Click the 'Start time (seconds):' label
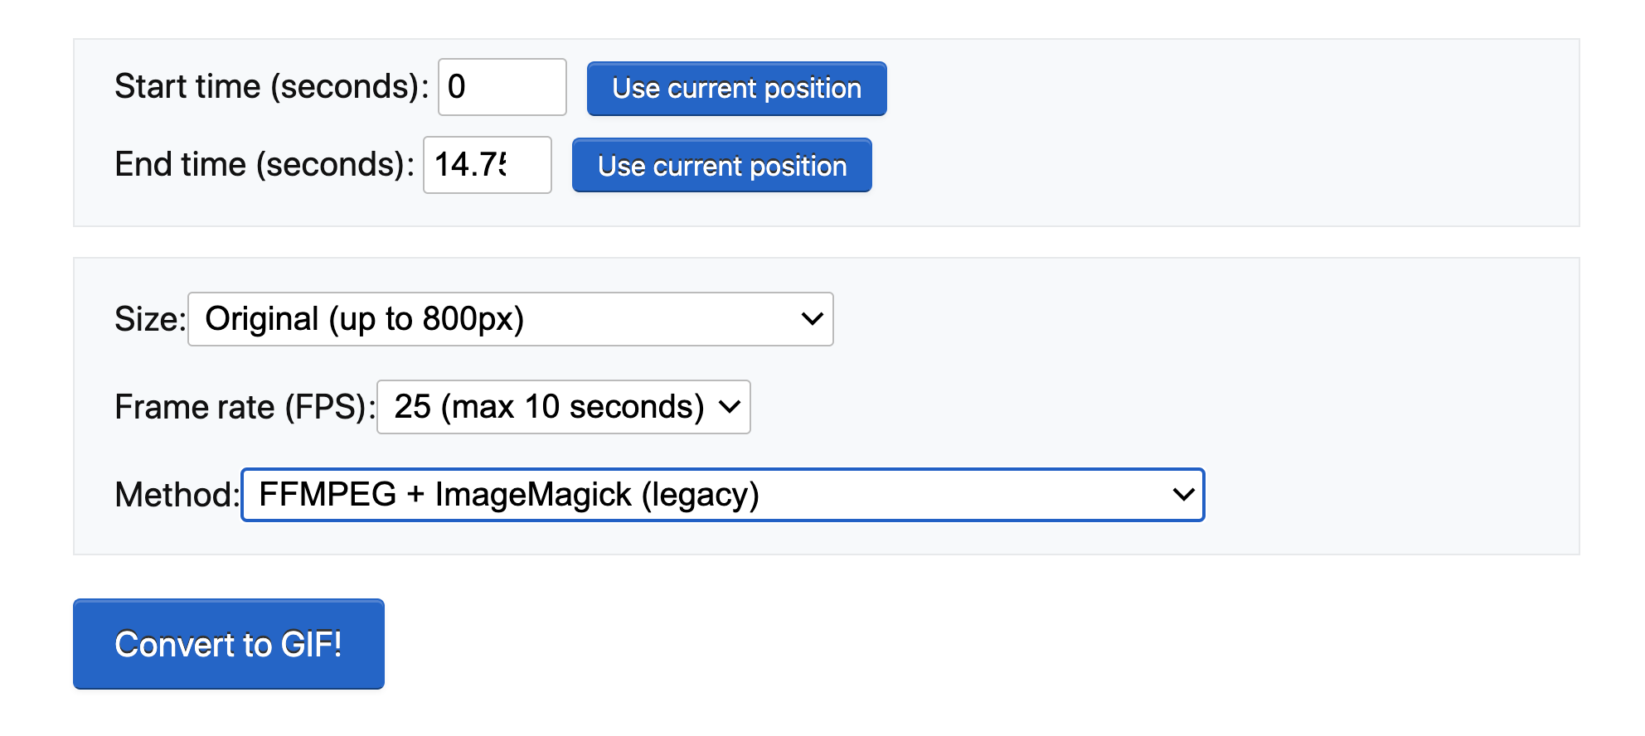The image size is (1645, 736). [271, 87]
